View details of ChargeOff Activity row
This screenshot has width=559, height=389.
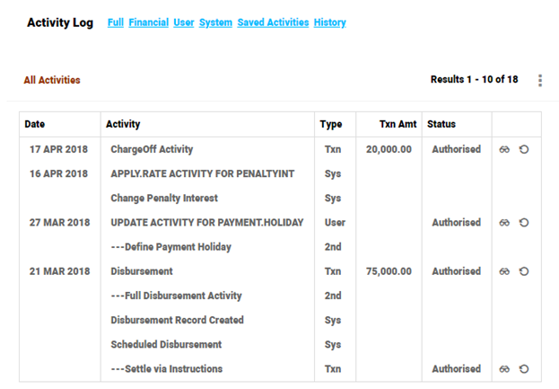(505, 149)
